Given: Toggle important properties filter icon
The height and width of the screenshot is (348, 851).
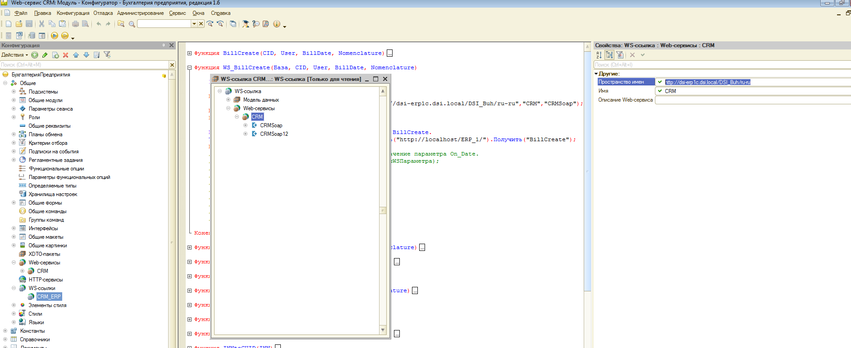Looking at the screenshot, I should pos(620,55).
